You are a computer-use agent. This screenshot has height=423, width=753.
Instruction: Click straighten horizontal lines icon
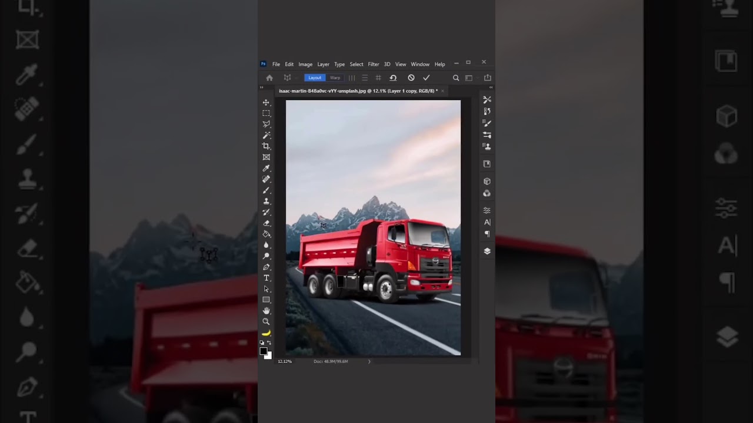365,78
